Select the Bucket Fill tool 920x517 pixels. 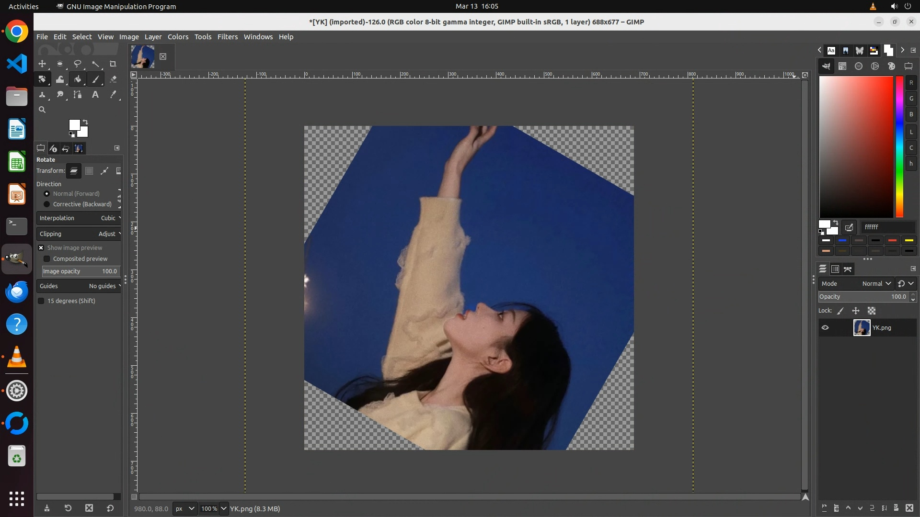(x=78, y=79)
